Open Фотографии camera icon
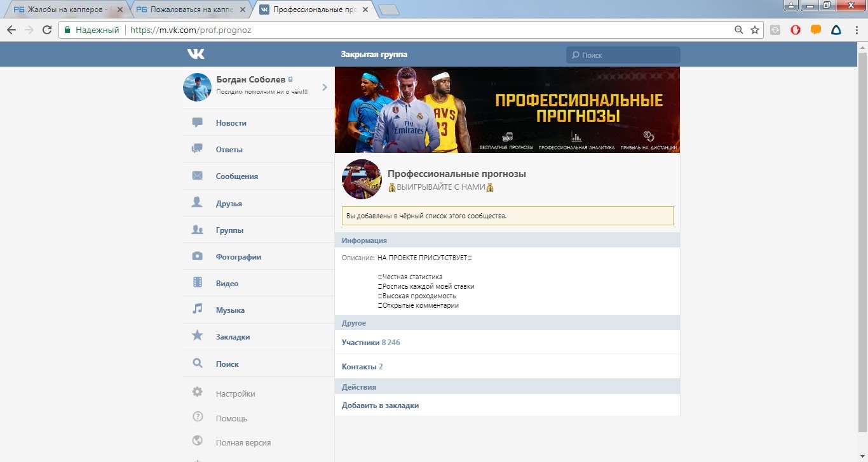Screen dimensions: 868x462 [x=198, y=256]
